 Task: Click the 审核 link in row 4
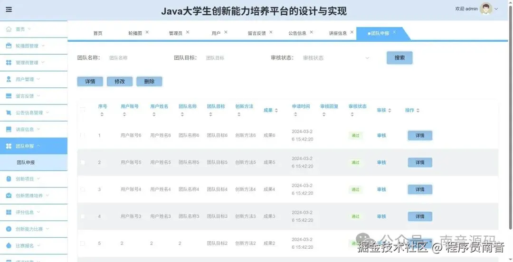point(381,216)
